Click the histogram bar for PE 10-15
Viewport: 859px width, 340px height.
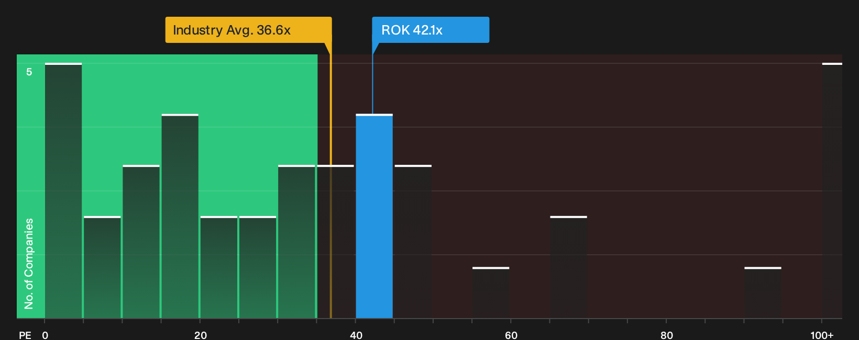[x=141, y=242]
